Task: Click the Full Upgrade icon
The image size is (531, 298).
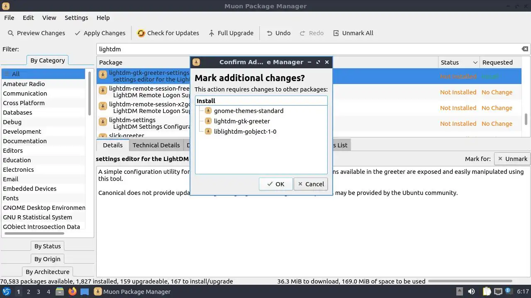Action: [x=212, y=33]
